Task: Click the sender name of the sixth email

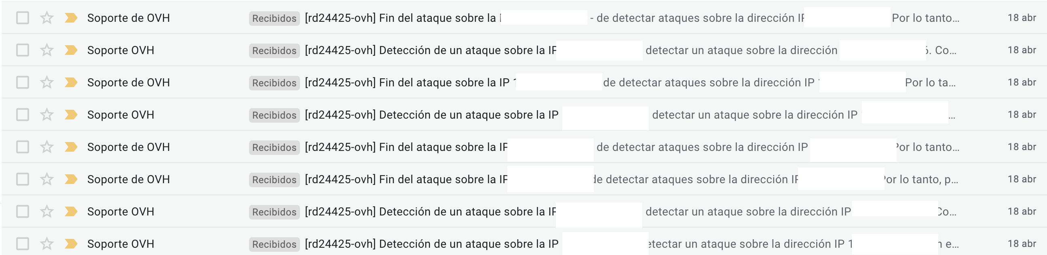Action: click(x=129, y=179)
